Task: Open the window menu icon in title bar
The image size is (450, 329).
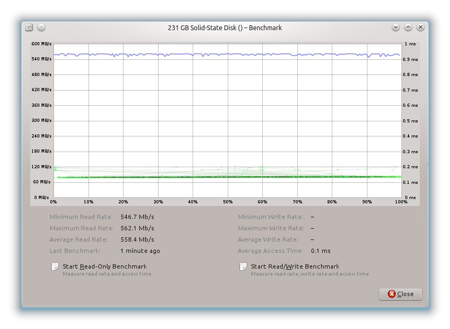Action: [x=29, y=28]
